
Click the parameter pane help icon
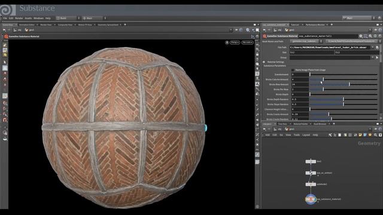click(x=380, y=36)
